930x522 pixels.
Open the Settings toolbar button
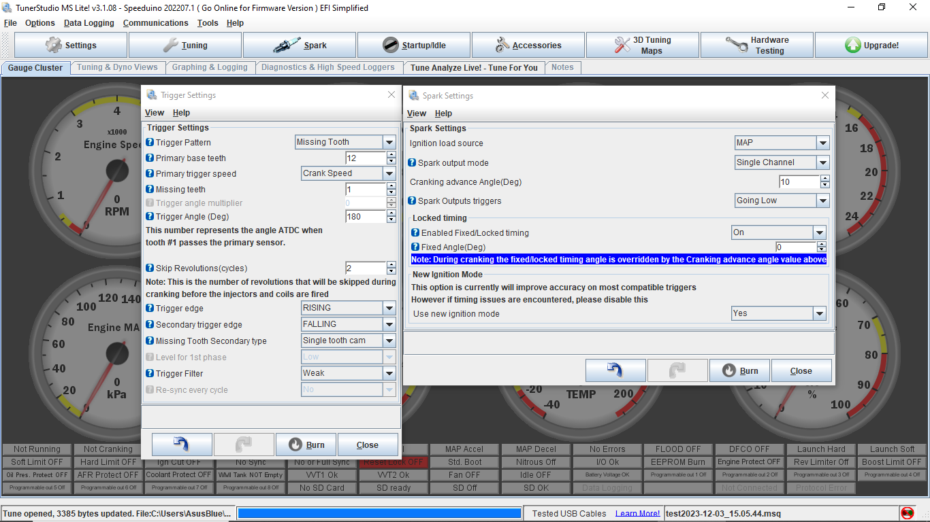pyautogui.click(x=71, y=46)
